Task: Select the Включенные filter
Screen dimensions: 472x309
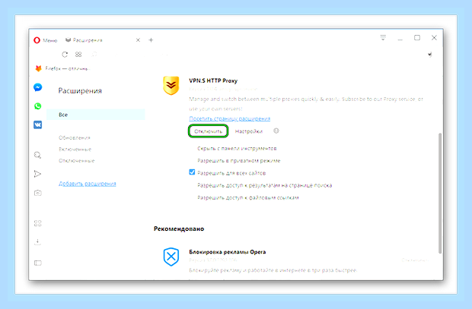Action: [x=75, y=150]
